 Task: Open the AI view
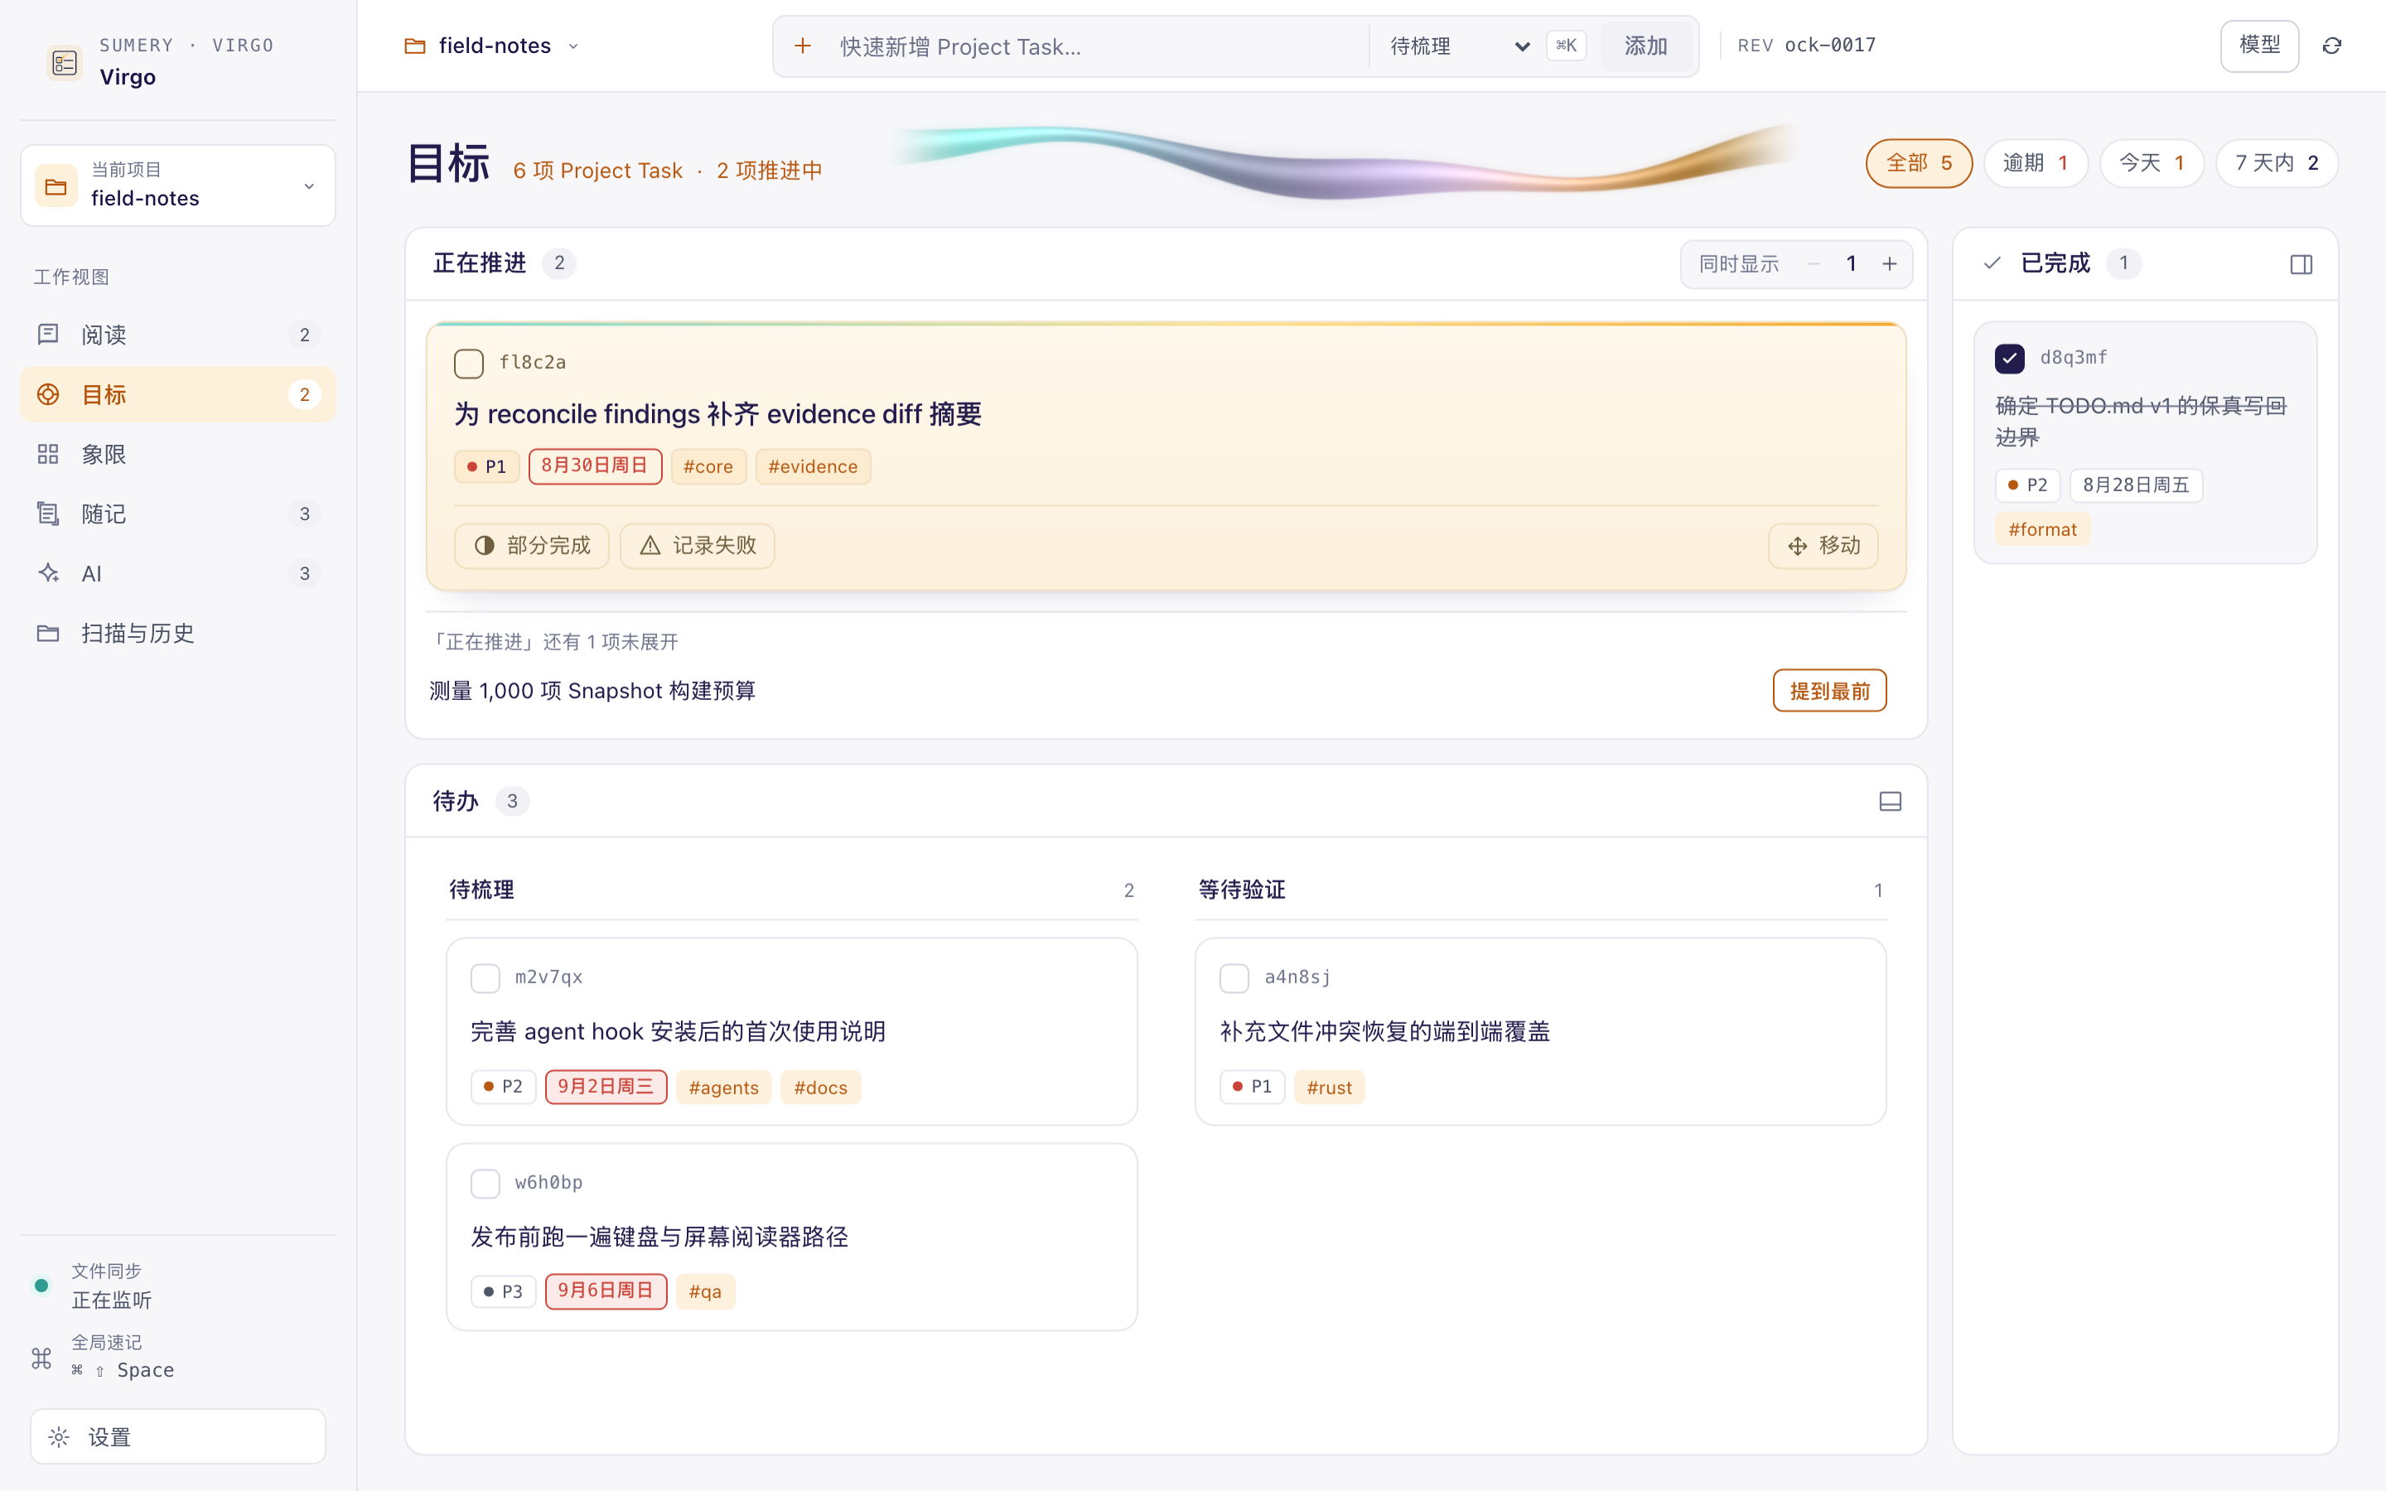(178, 574)
